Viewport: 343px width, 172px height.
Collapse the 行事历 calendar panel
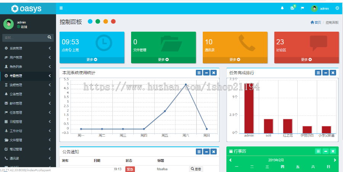325,151
